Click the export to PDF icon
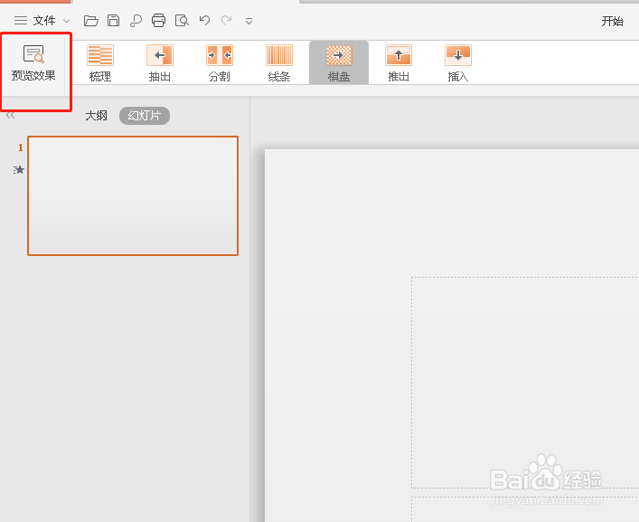 coord(136,21)
